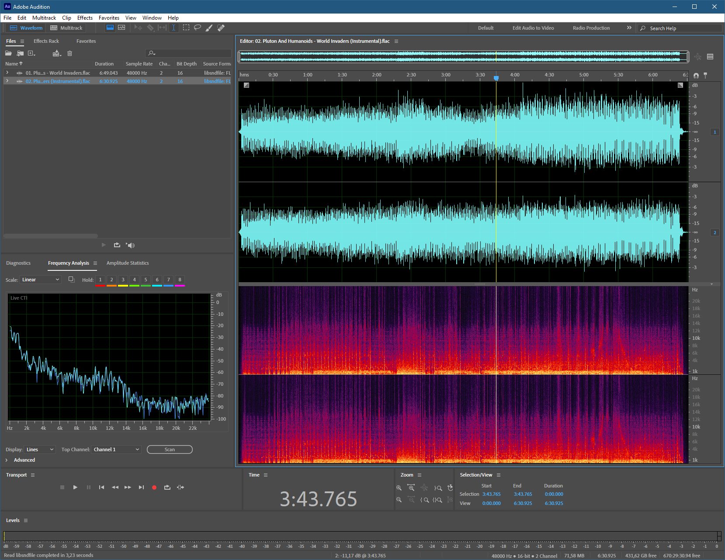Open the Scale Linear dropdown

41,280
